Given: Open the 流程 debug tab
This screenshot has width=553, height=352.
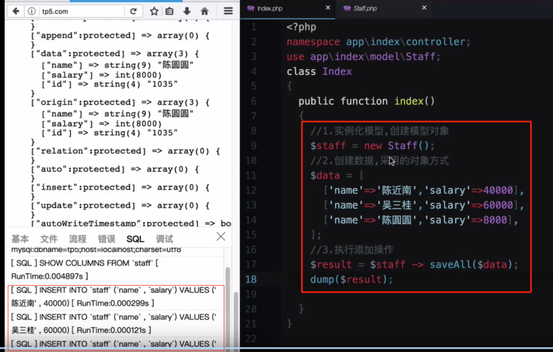Looking at the screenshot, I should [x=77, y=239].
